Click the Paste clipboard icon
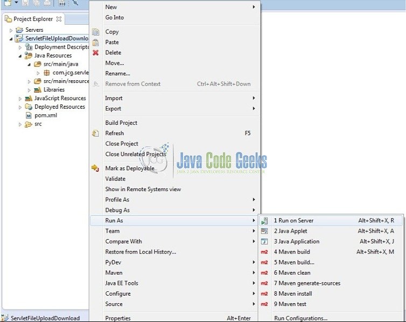406x322 pixels. click(x=95, y=42)
